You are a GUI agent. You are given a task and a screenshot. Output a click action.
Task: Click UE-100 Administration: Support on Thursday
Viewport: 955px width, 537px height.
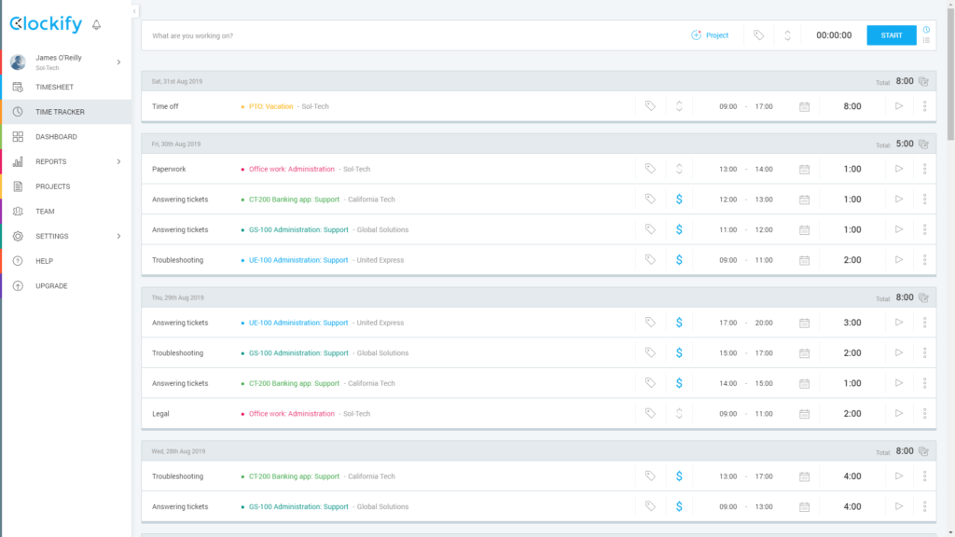[298, 323]
